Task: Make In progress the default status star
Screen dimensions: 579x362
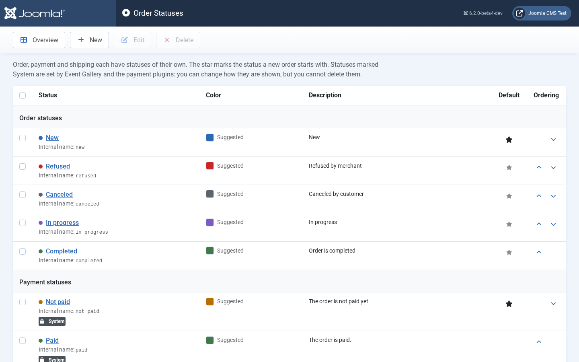Action: coord(509,224)
